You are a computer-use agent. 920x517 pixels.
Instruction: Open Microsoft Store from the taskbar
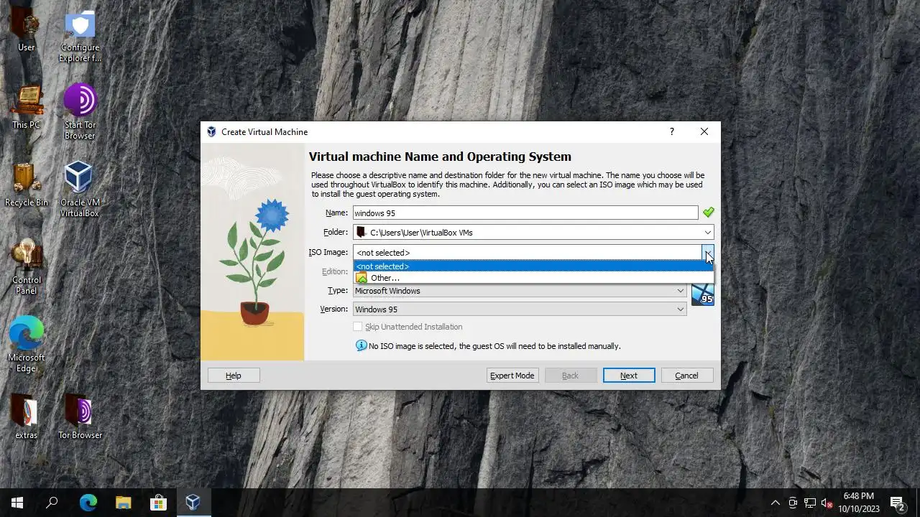[x=158, y=503]
